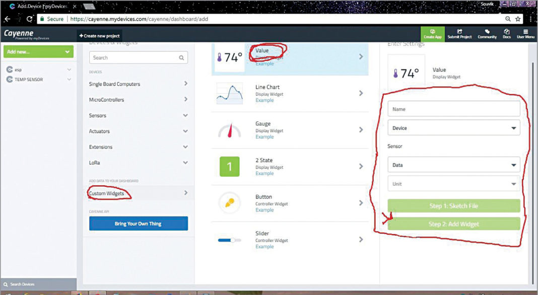Click the browser reload icon
538x295 pixels.
29,19
